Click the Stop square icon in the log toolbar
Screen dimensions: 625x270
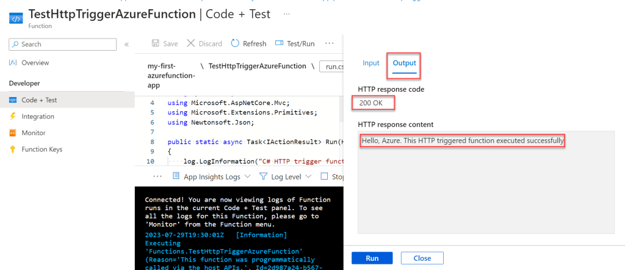pyautogui.click(x=325, y=176)
